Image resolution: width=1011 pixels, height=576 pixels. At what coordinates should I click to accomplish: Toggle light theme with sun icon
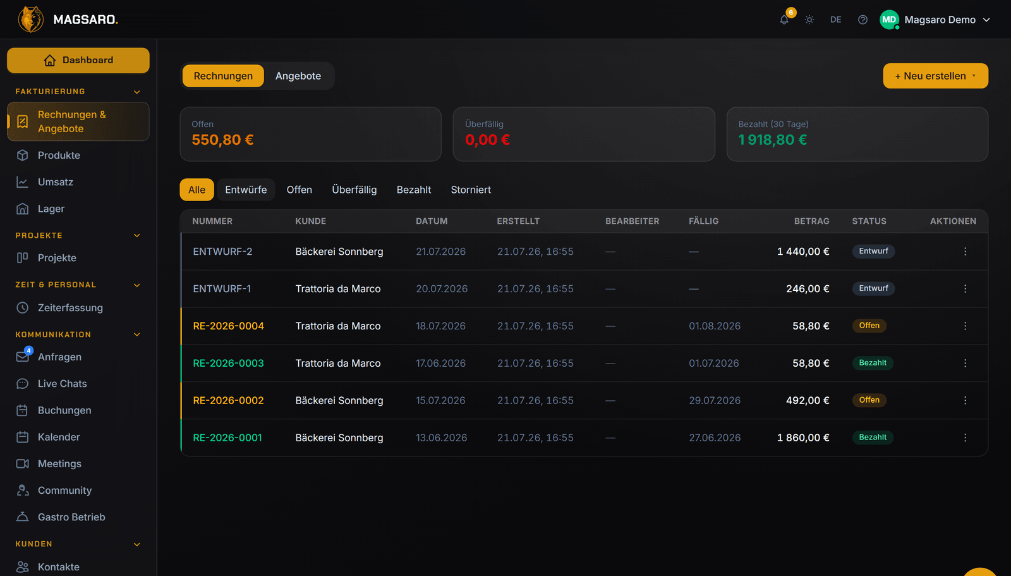[x=809, y=20]
